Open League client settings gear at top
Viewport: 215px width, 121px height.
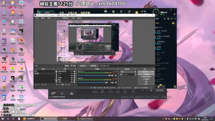pyautogui.click(x=171, y=10)
